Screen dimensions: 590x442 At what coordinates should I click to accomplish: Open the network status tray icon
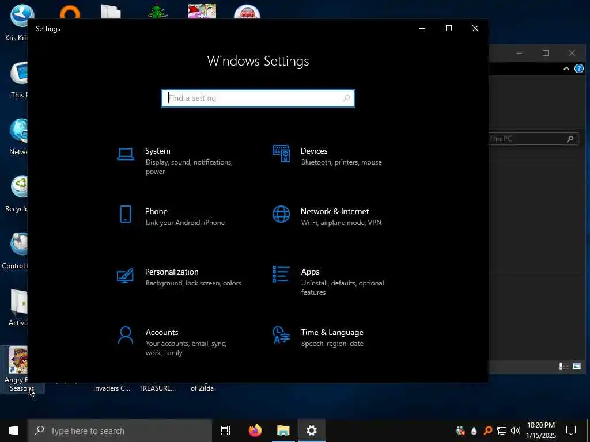[x=502, y=430]
